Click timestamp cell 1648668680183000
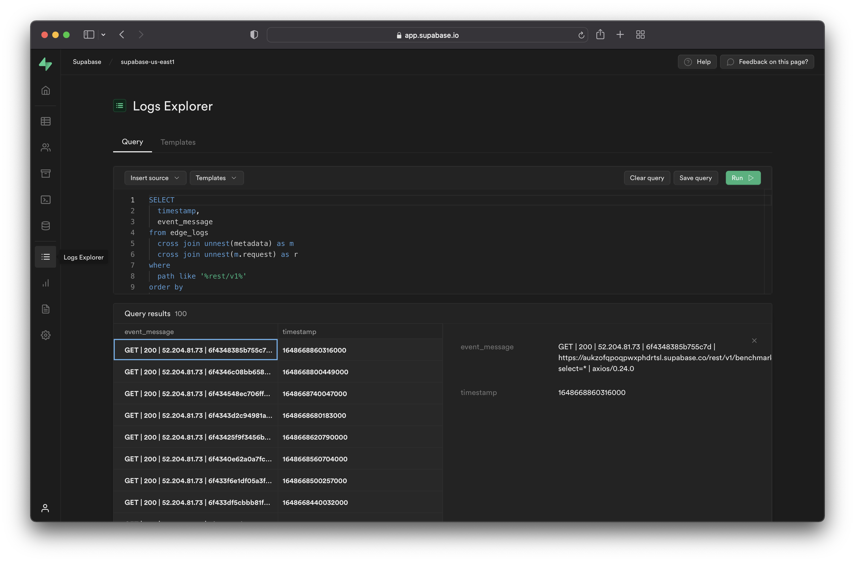Image resolution: width=855 pixels, height=562 pixels. coord(360,415)
